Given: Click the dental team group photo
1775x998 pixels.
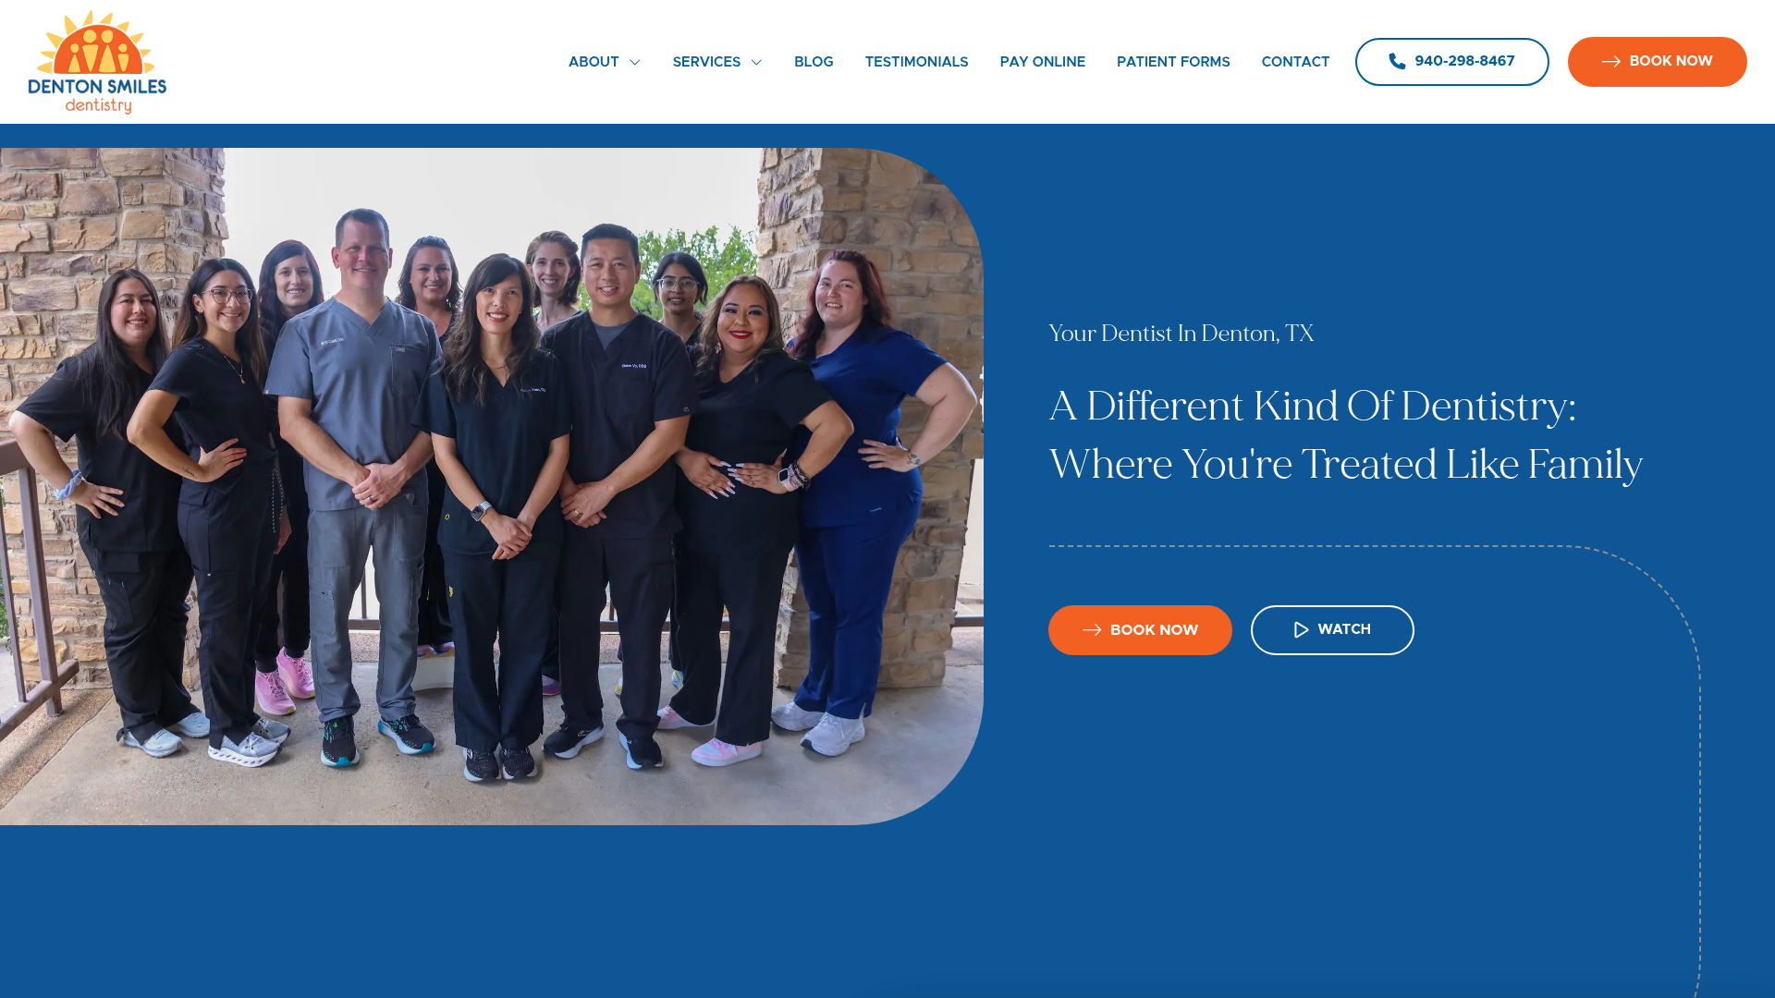Looking at the screenshot, I should (x=491, y=486).
